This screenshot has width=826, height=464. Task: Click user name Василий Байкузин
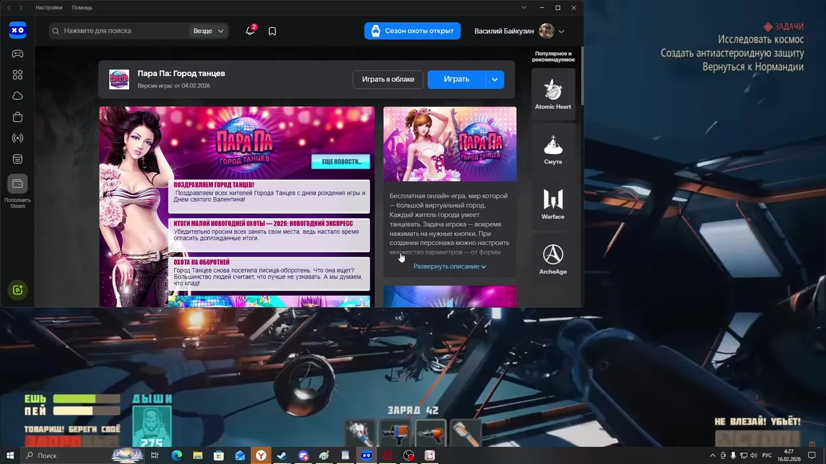pyautogui.click(x=504, y=31)
